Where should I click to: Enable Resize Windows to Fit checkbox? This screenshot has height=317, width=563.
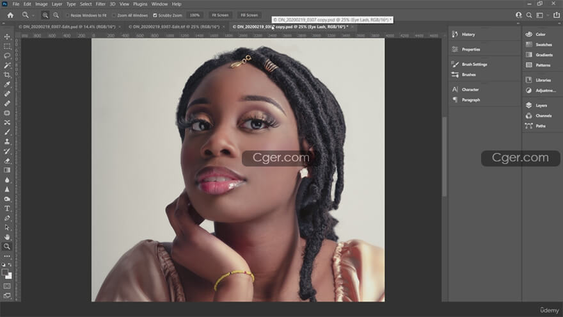68,15
